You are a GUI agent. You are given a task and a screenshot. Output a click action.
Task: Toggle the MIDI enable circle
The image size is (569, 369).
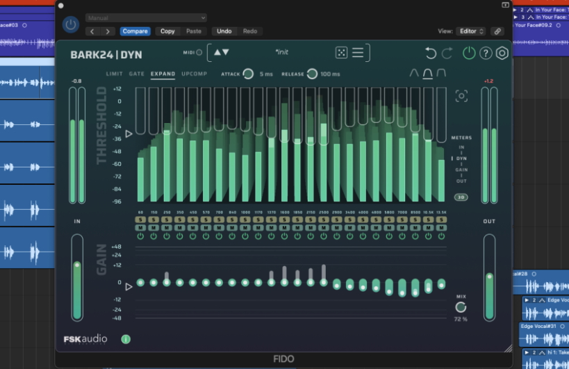(199, 52)
